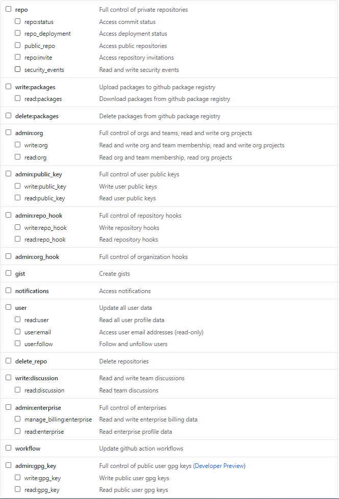Viewport: 339px width, 499px height.
Task: Check the delete_repo scope
Action: pos(8,360)
